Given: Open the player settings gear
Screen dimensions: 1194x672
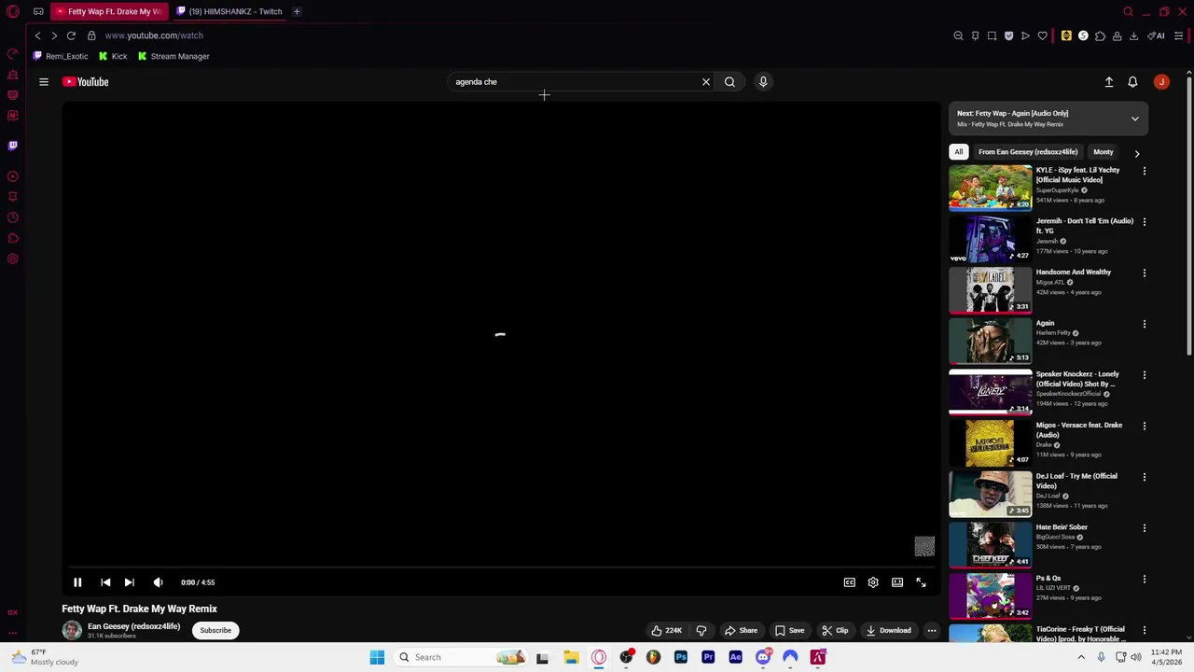Looking at the screenshot, I should pyautogui.click(x=873, y=582).
